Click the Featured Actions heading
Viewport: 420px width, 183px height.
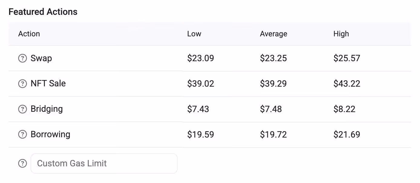[x=43, y=12]
